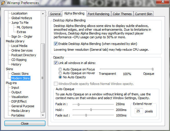Viewport: 170px width, 131px height.
Task: Select General Purpose plug-ins
Action: pyautogui.click(x=23, y=106)
